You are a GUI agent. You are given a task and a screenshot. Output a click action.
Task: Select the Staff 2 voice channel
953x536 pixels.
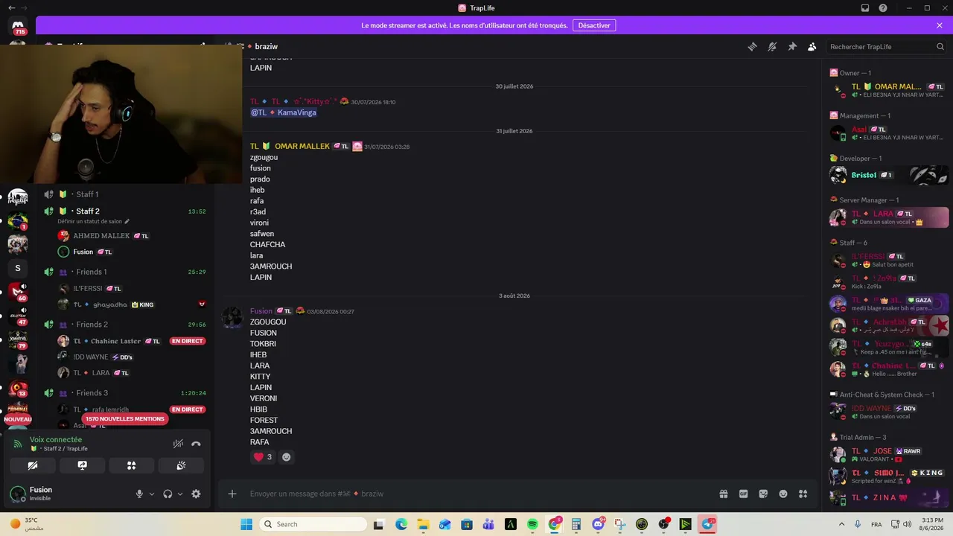124,211
